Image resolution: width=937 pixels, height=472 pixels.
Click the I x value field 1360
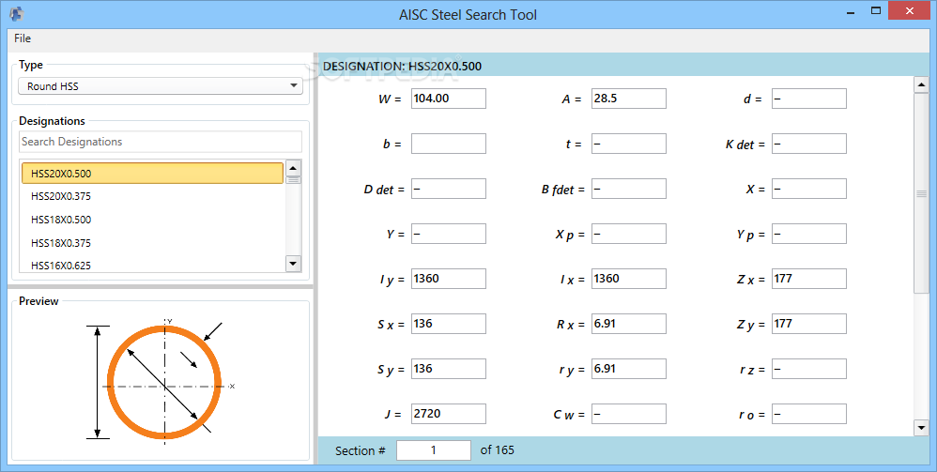tap(629, 279)
